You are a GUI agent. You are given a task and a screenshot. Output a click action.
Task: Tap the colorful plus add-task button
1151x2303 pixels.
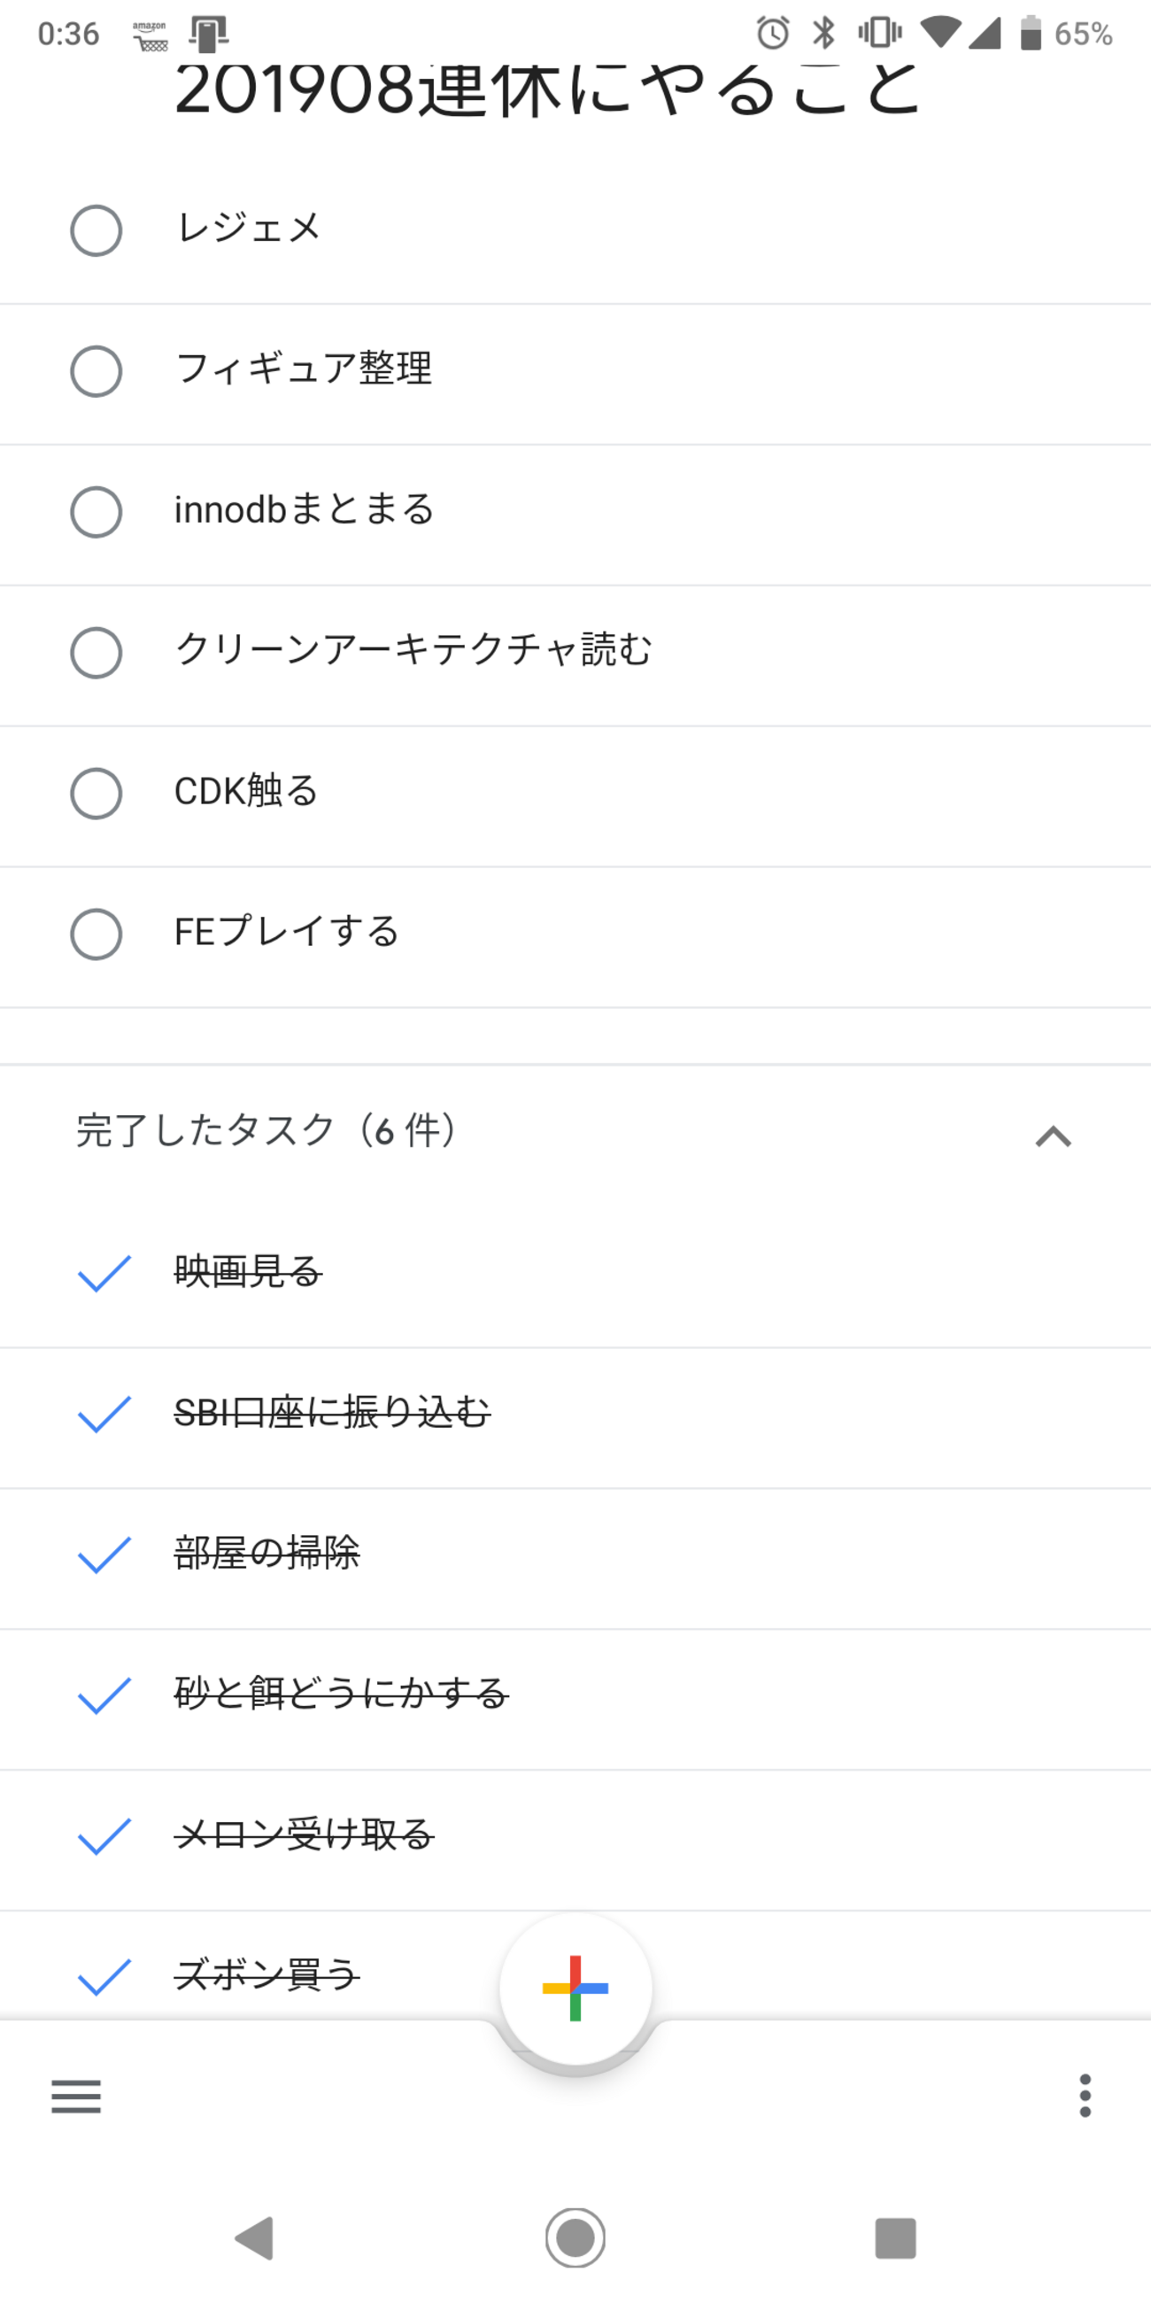(575, 1988)
